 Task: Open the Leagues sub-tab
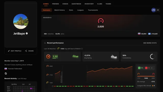pos(80,10)
